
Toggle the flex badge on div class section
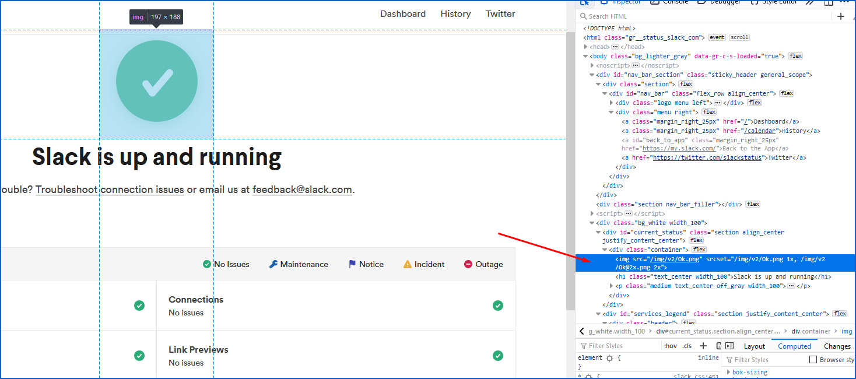(x=686, y=84)
